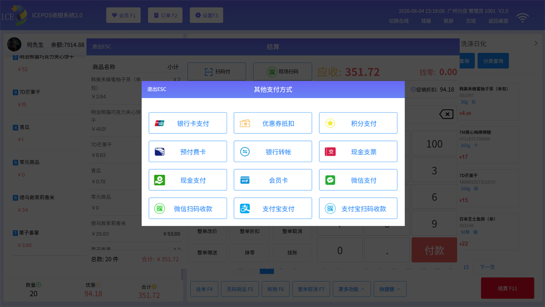This screenshot has width=545, height=307.
Task: Click the Alipay QR scan collection icon
Action: pyautogui.click(x=330, y=208)
